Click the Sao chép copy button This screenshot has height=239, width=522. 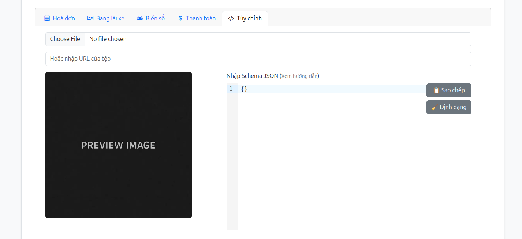click(x=449, y=90)
